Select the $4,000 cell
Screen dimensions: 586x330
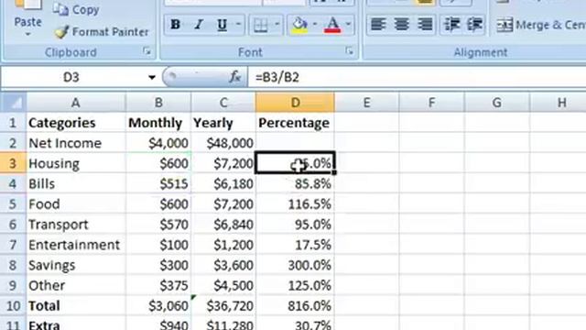click(x=158, y=143)
